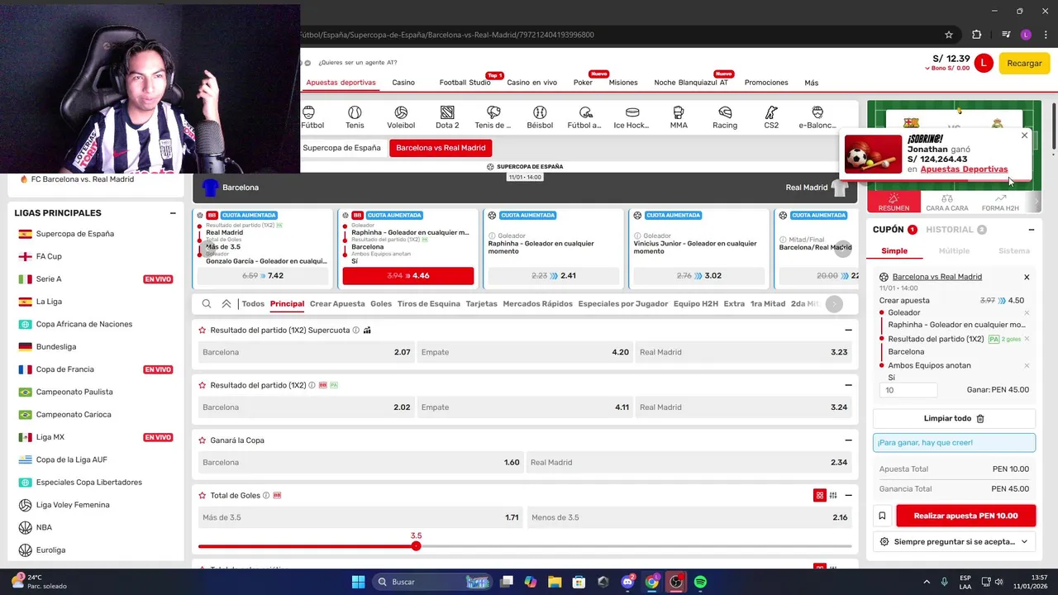Switch to the Goles market tab
This screenshot has height=595, width=1058.
point(381,304)
